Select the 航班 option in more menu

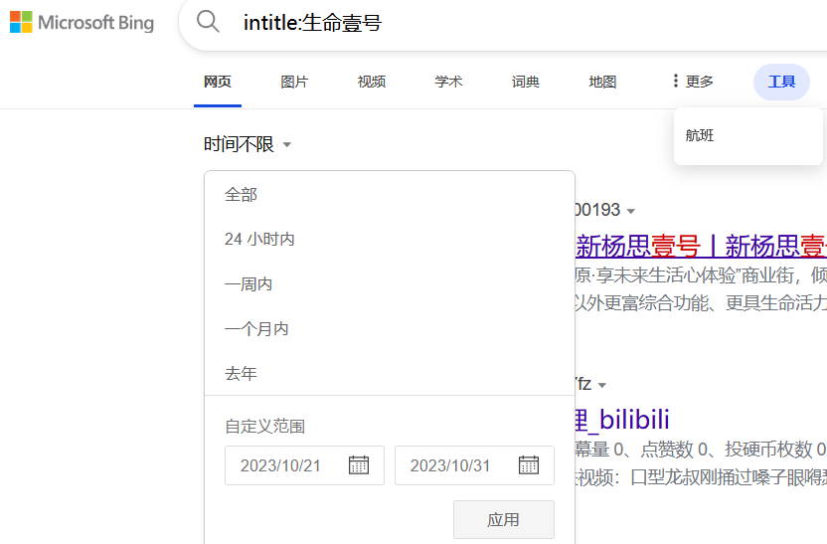700,135
